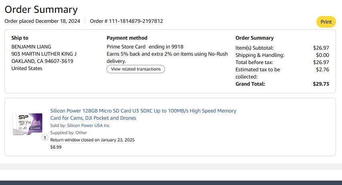The width and height of the screenshot is (342, 185).
Task: Click the Silicon Power USA Inc seller link
Action: (88, 125)
